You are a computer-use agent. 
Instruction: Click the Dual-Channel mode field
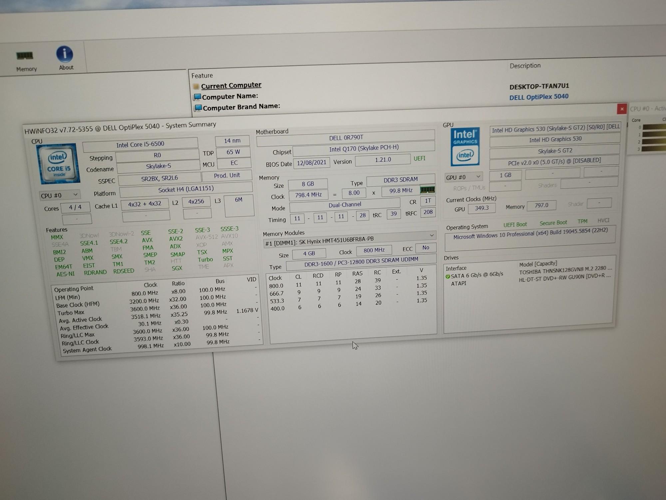click(x=345, y=205)
